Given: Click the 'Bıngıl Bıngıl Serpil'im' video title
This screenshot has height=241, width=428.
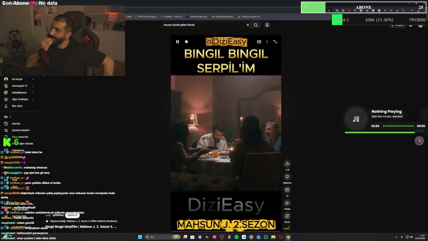Looking at the screenshot, I should tap(81, 227).
